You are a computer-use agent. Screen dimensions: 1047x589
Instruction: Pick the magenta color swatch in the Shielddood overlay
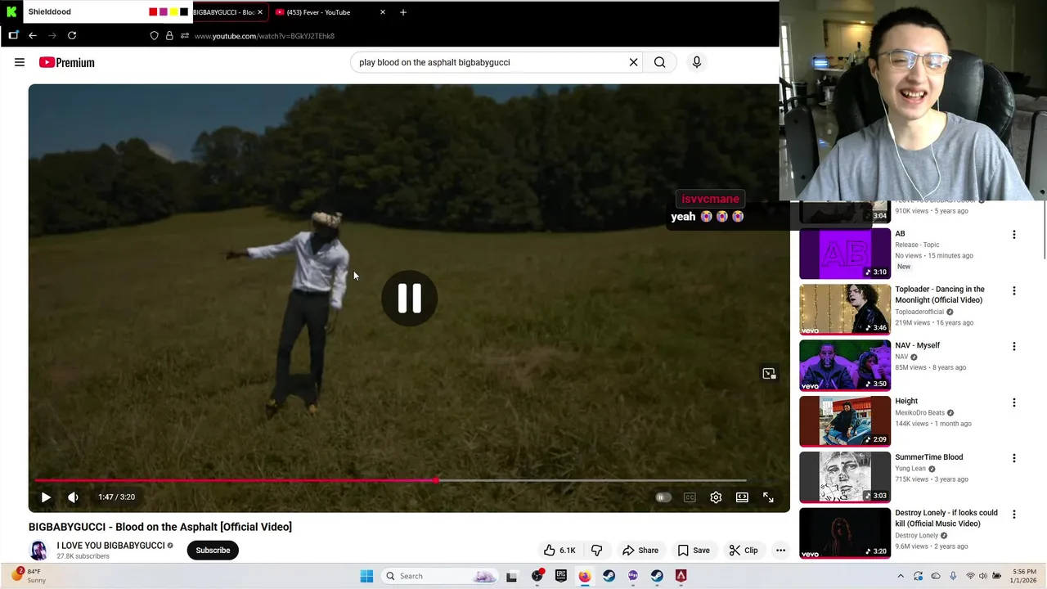tap(163, 12)
